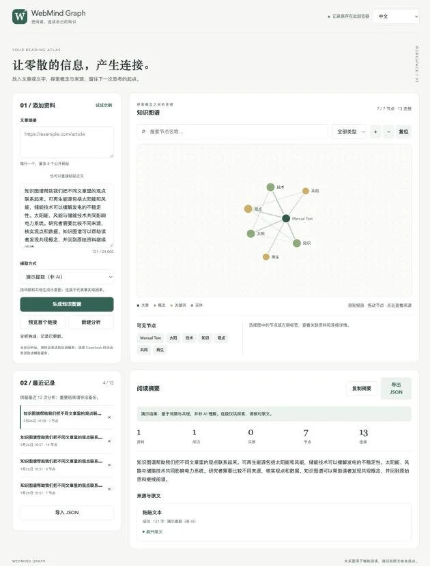The image size is (430, 566).
Task: Click the 搜索节点名称 search field
Action: click(232, 132)
